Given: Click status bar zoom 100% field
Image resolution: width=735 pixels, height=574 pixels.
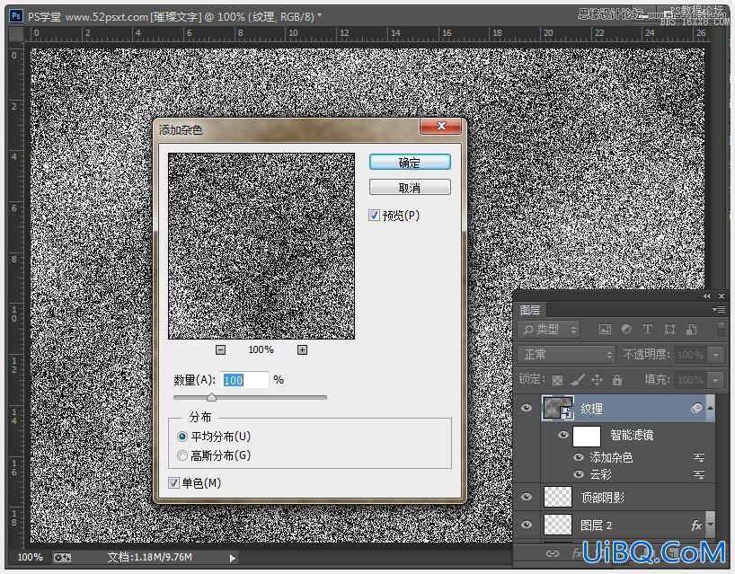Looking at the screenshot, I should pyautogui.click(x=30, y=558).
